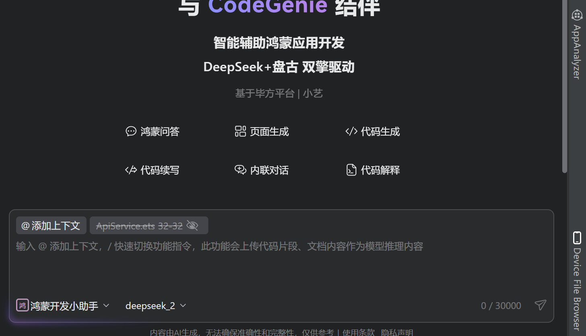Click the 鸿蒙问答 chat bubble icon
Screen dimensions: 586x336
click(131, 131)
